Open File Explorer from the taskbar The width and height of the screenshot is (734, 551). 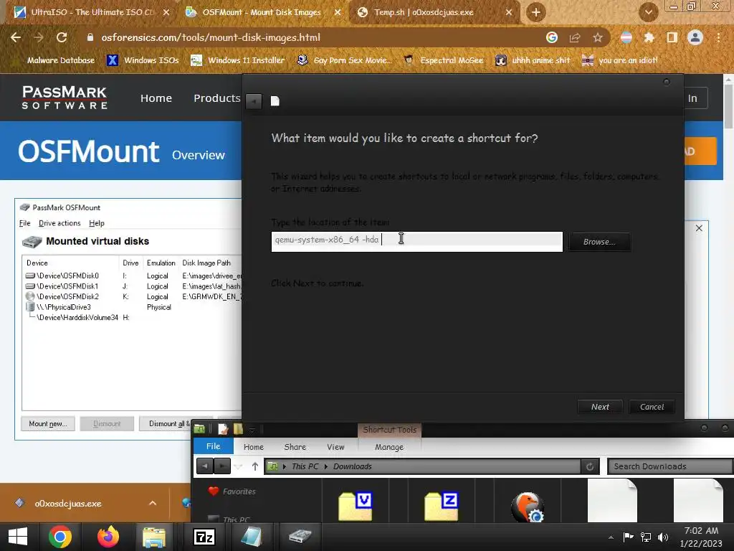[154, 537]
